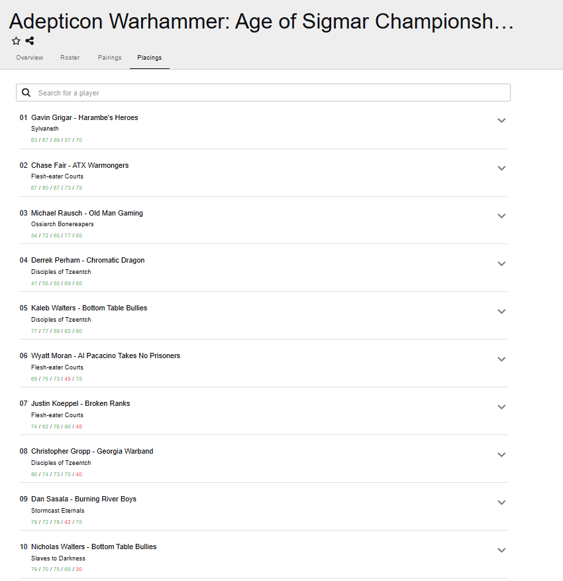Viewport: 563px width, 581px height.
Task: Expand Chase Fair's row chevron
Action: click(501, 168)
